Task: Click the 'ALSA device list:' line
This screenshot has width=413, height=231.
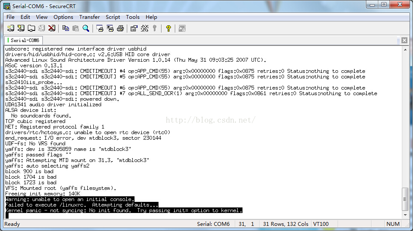Action: coord(31,110)
